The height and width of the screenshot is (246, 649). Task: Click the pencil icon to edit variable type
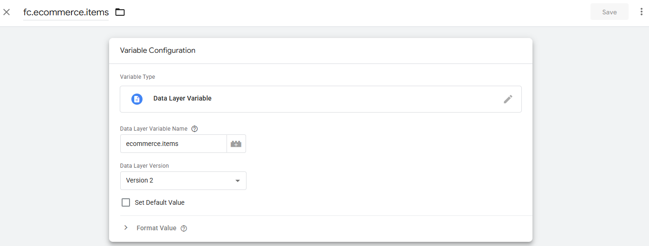(508, 99)
